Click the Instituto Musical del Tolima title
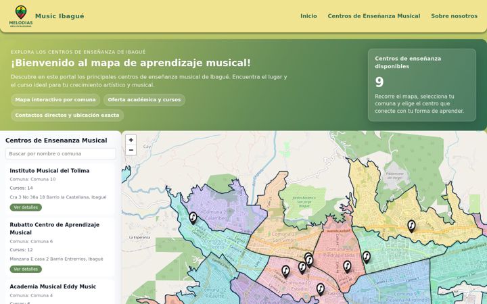Image resolution: width=487 pixels, height=304 pixels. [x=49, y=171]
